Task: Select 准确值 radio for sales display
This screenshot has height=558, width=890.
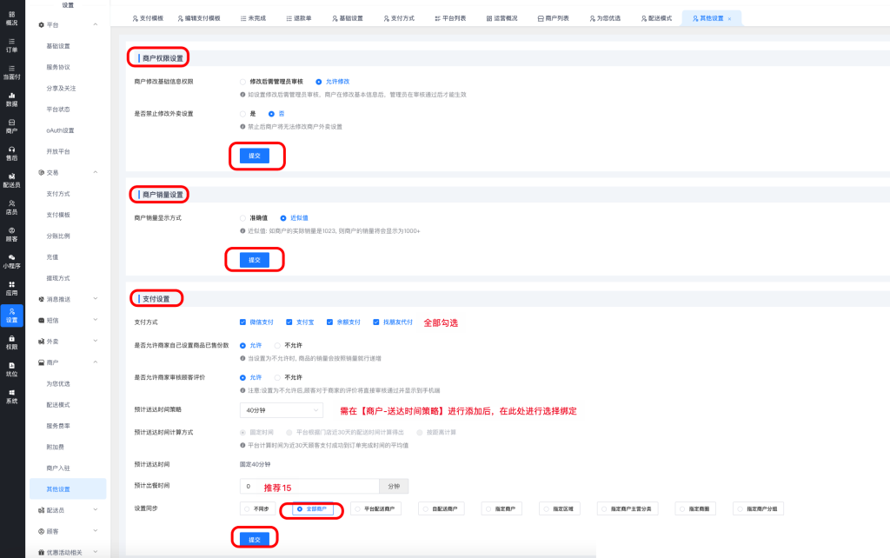Action: pyautogui.click(x=243, y=217)
